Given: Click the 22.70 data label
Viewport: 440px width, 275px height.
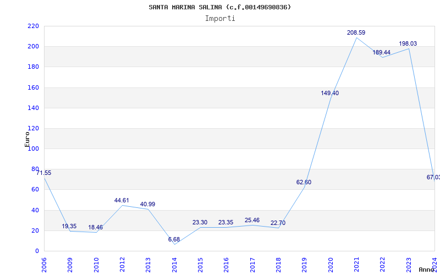Looking at the screenshot, I should (278, 223).
